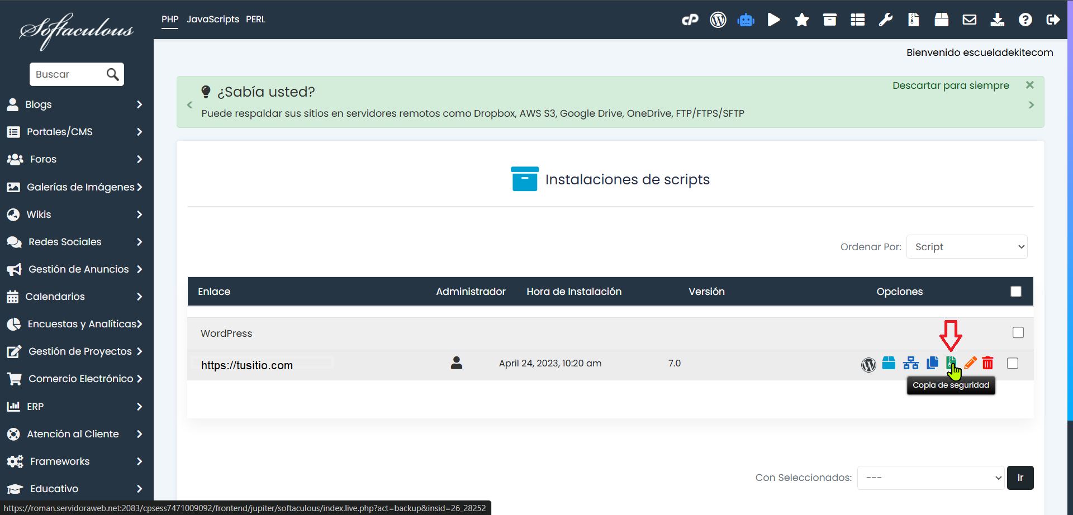1073x515 pixels.
Task: Click the package box icon in top toolbar
Action: (x=942, y=20)
